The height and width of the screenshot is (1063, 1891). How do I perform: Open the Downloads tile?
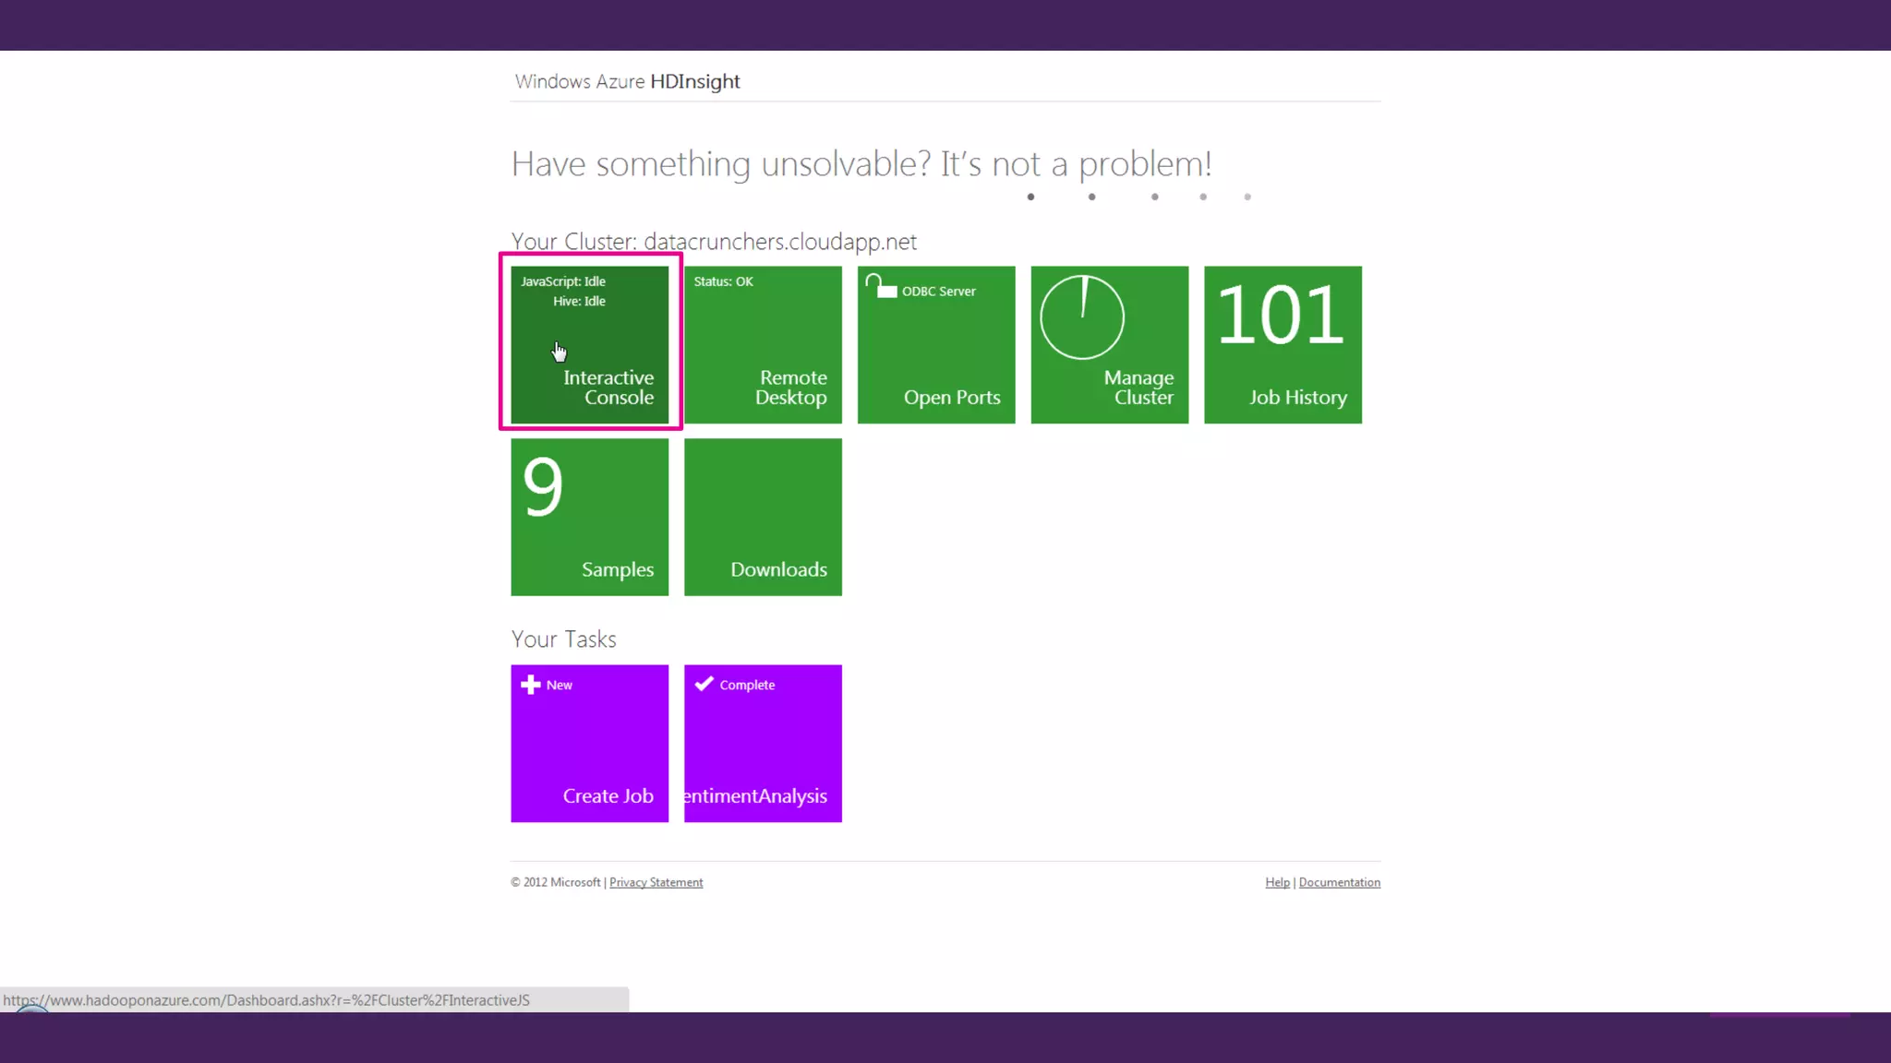coord(763,517)
